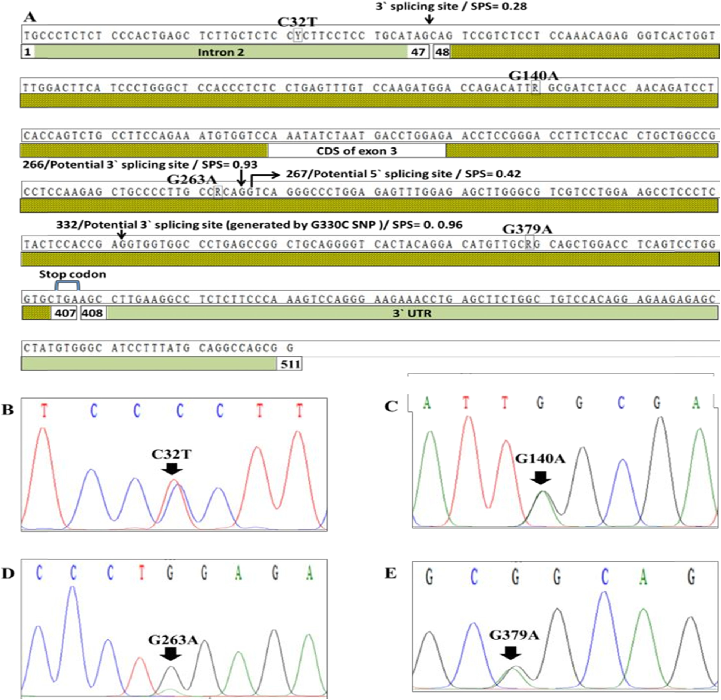721x700 pixels.
Task: Click the panel B label
Action: tap(7, 410)
